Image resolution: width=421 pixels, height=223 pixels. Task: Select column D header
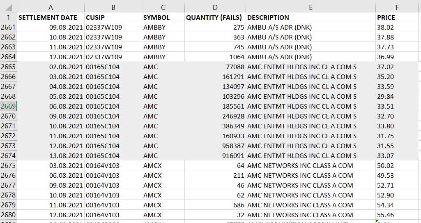tap(215, 7)
